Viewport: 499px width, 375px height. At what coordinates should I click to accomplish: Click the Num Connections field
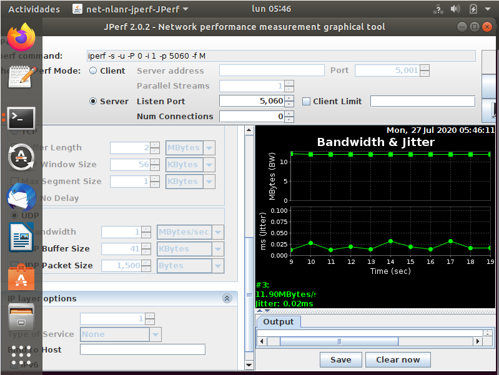coord(252,117)
